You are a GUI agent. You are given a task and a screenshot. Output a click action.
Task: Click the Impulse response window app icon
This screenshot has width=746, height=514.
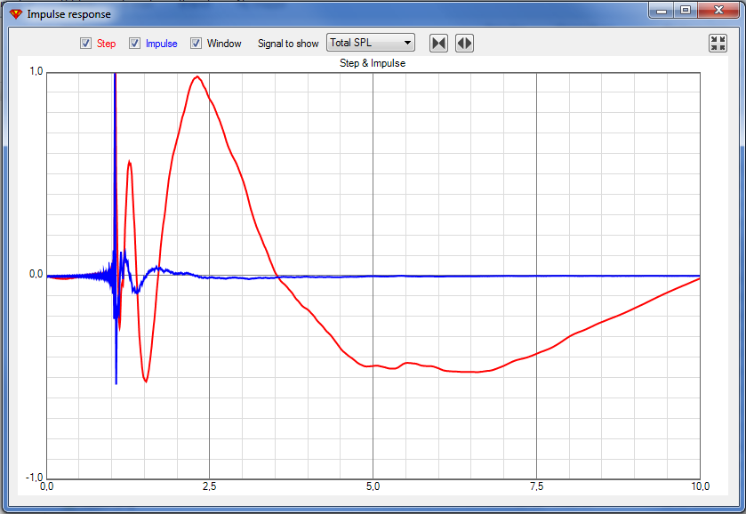[16, 14]
